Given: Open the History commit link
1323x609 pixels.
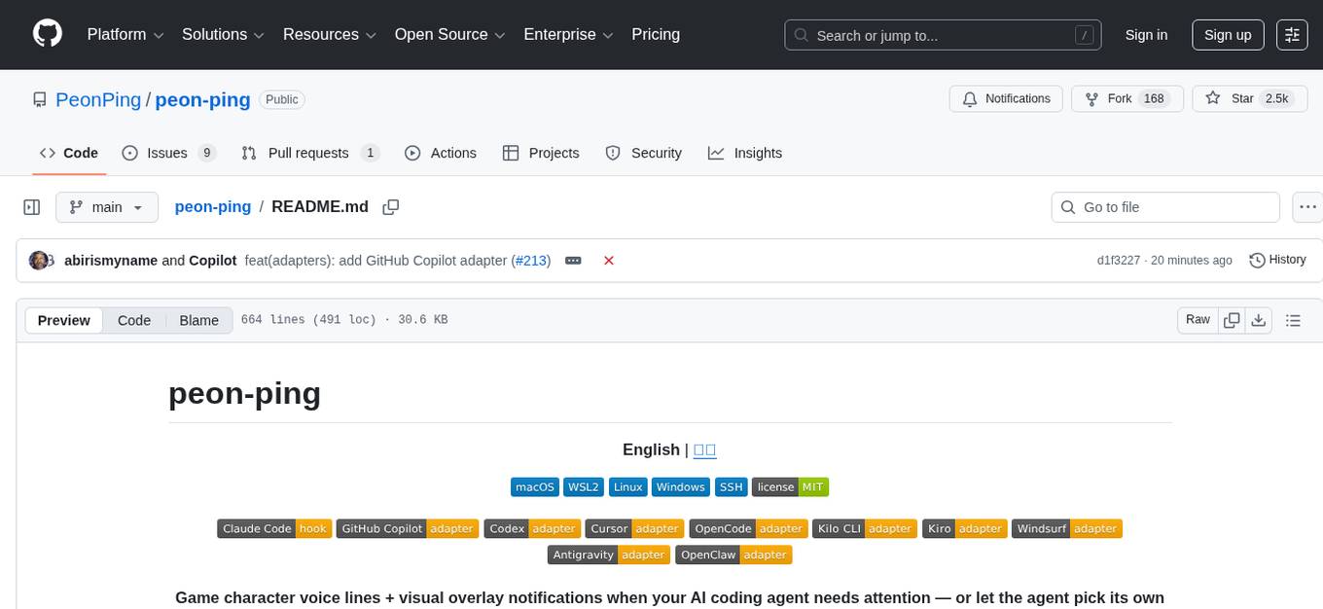Looking at the screenshot, I should [1277, 260].
